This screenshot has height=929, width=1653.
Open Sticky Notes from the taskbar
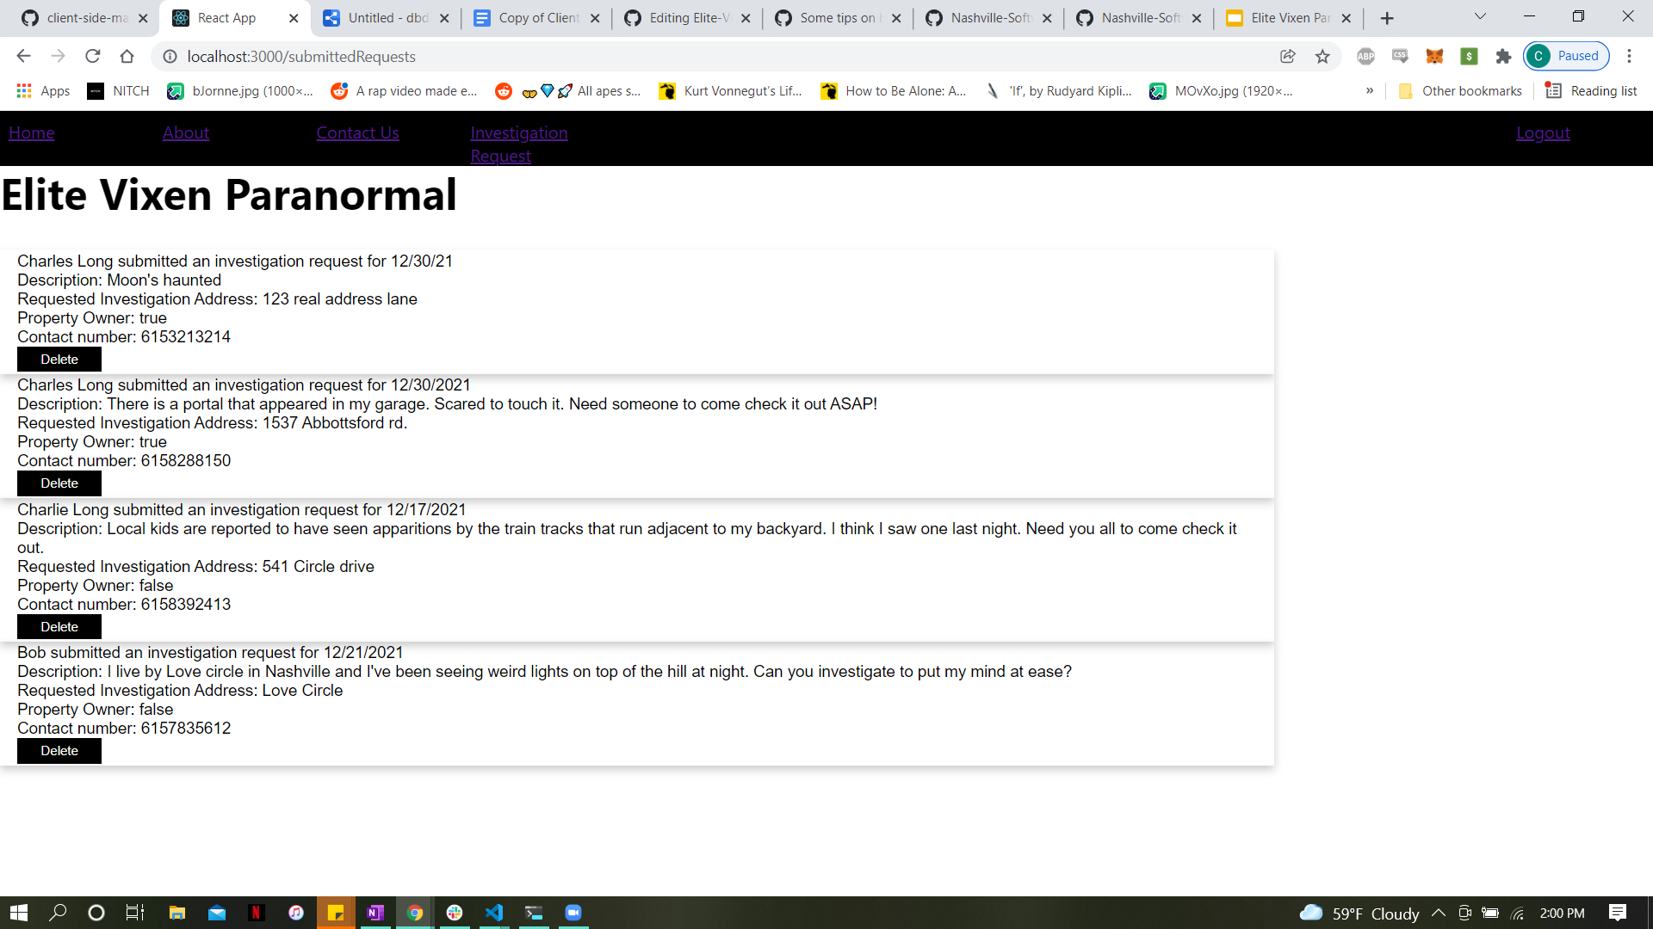[336, 913]
